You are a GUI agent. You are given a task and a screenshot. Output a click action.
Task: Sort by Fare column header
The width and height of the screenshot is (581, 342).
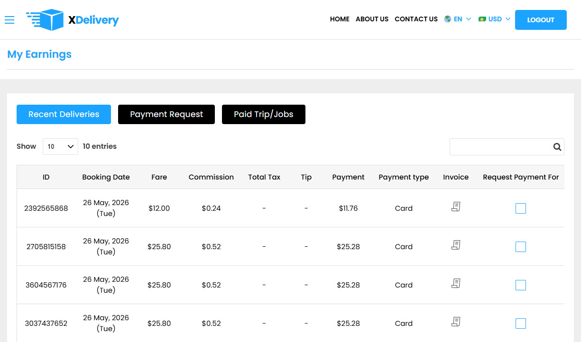[159, 177]
